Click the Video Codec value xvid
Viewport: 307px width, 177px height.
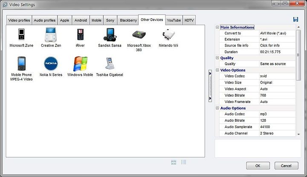point(277,76)
